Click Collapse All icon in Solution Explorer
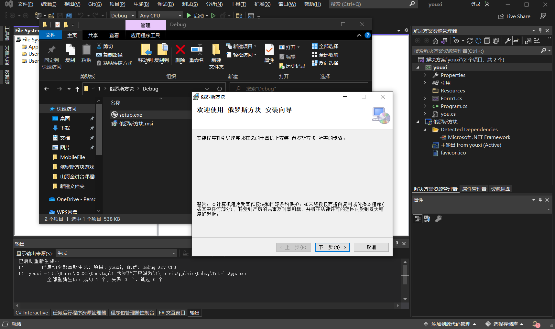The height and width of the screenshot is (329, 555). [x=487, y=41]
